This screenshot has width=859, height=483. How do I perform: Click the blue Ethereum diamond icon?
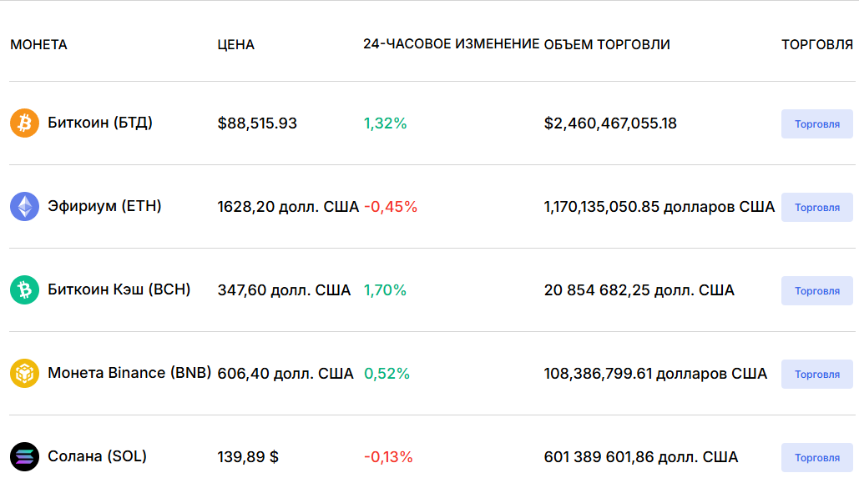pyautogui.click(x=25, y=206)
